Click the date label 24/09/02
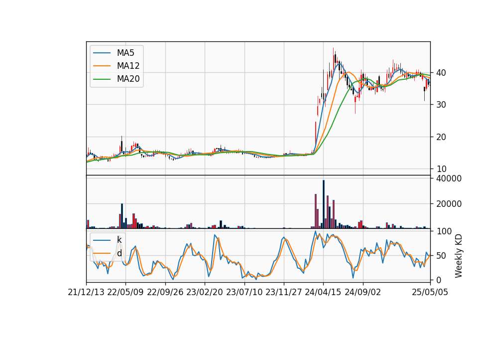This screenshot has height=344, width=478. coord(363,292)
